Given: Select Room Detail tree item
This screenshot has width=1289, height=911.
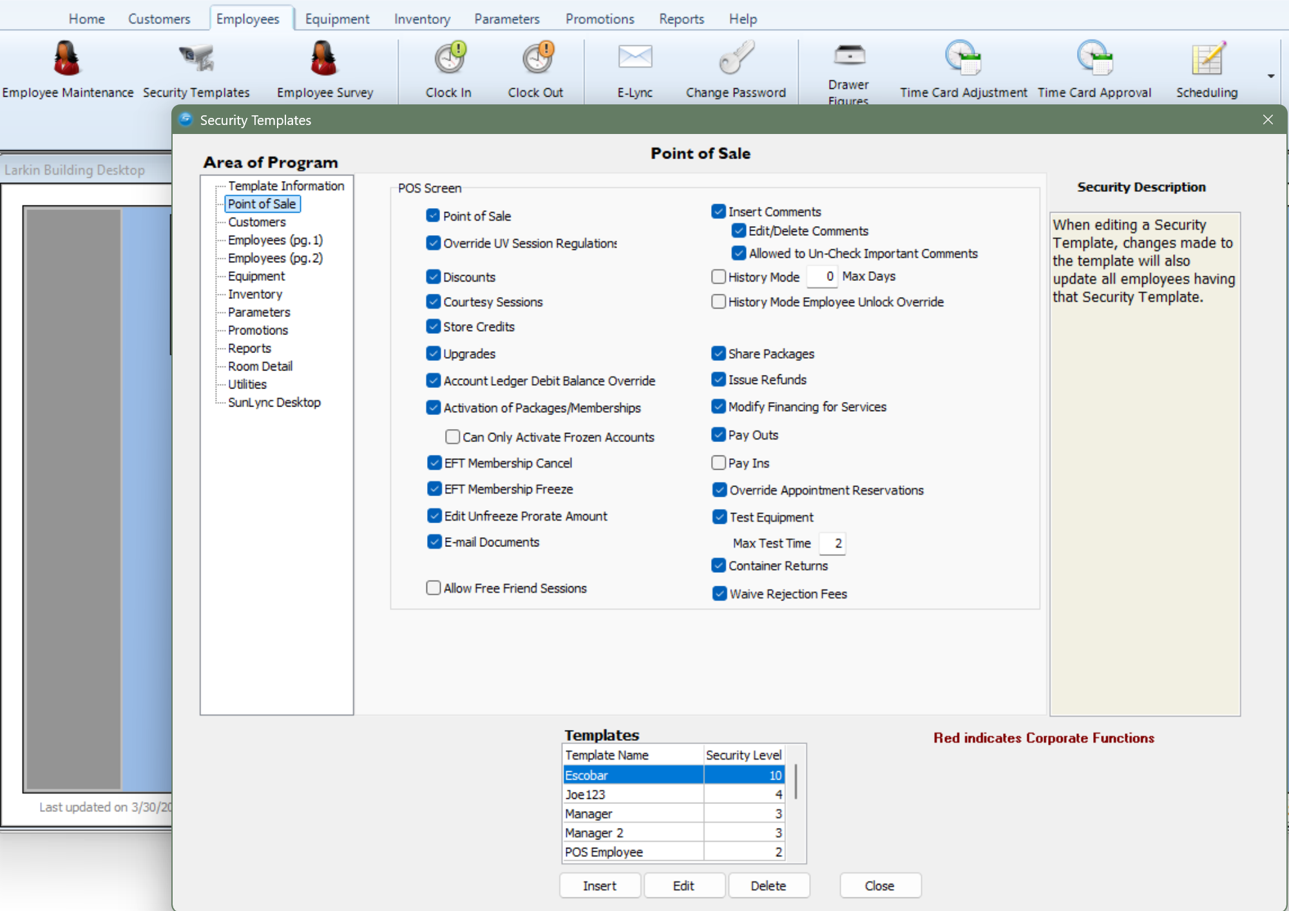Looking at the screenshot, I should [260, 367].
